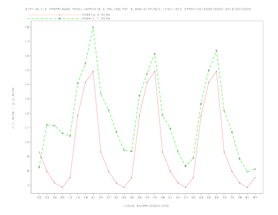Click the x-axis forecast hour label 66
This screenshot has height=215, width=278.
click(x=209, y=197)
